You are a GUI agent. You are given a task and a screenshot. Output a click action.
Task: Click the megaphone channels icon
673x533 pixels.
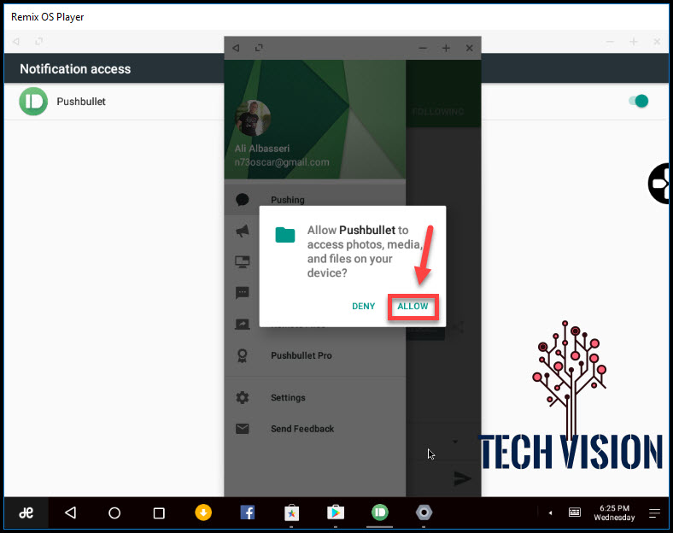tap(242, 231)
